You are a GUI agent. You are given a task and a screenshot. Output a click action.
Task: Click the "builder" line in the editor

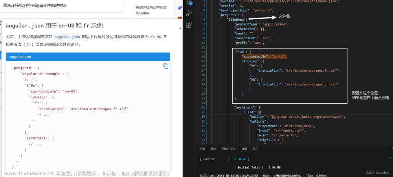pyautogui.click(x=298, y=117)
